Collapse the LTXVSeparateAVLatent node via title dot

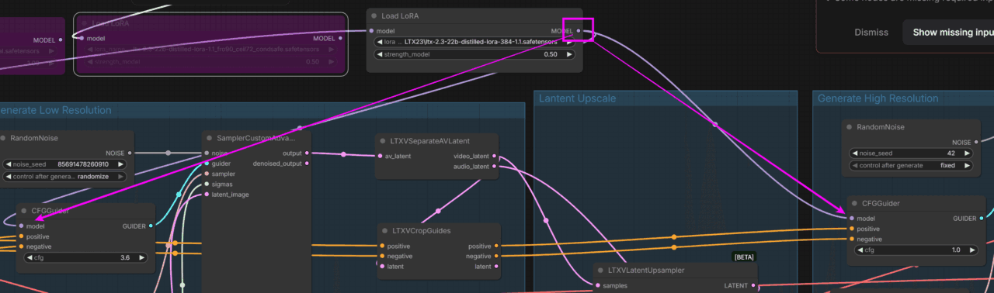(383, 141)
